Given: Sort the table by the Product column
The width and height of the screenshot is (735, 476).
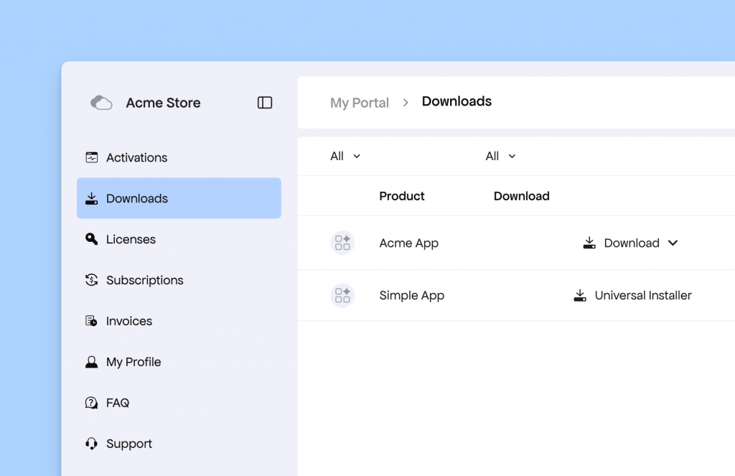Looking at the screenshot, I should coord(401,196).
